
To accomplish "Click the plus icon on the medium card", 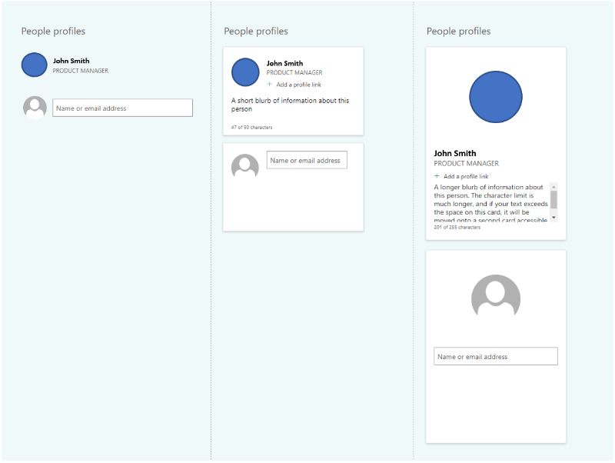I will point(269,84).
